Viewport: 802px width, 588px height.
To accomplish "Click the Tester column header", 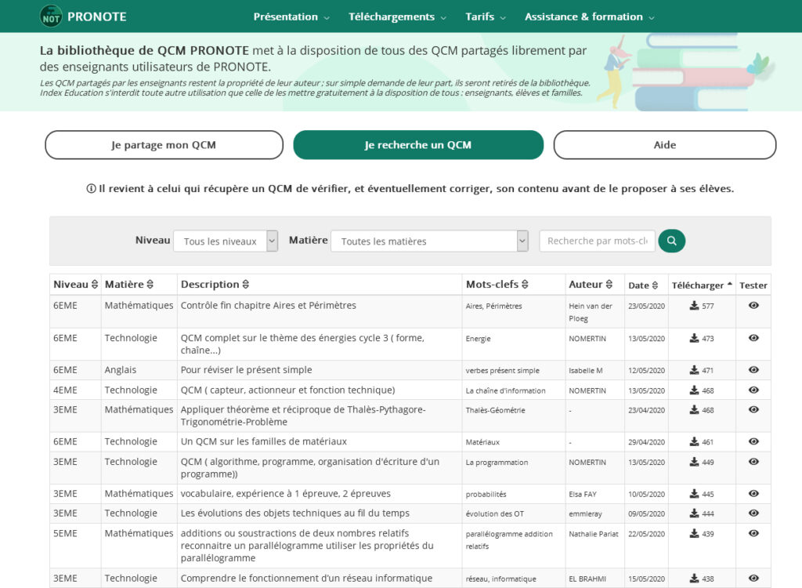I will (x=753, y=285).
